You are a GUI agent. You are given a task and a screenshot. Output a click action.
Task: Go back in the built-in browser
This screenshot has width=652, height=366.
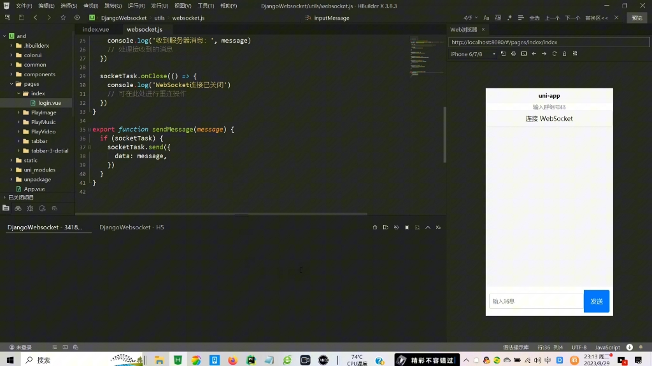[x=534, y=54]
